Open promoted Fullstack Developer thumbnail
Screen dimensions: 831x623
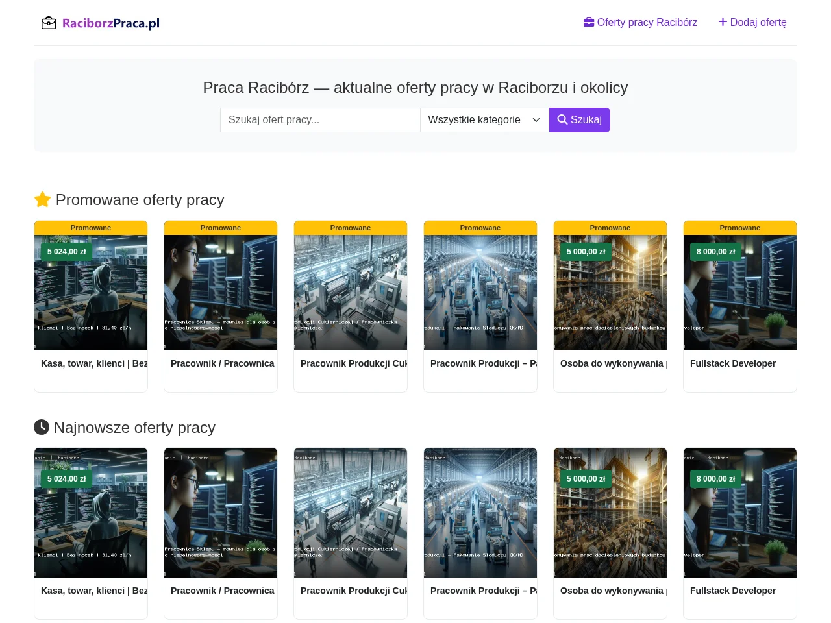coord(740,293)
